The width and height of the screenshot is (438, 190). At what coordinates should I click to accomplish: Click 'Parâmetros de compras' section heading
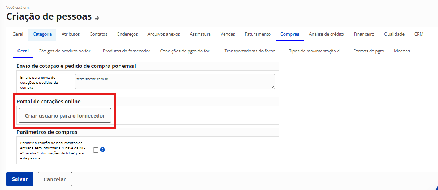point(47,132)
